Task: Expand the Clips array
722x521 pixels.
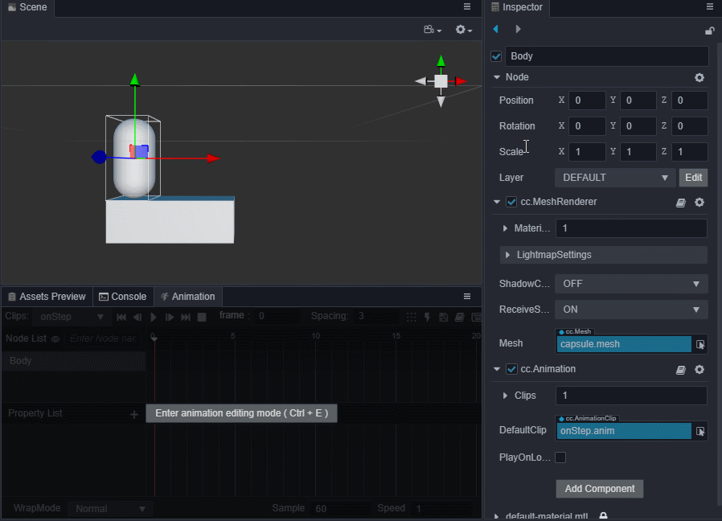Action: coord(505,396)
